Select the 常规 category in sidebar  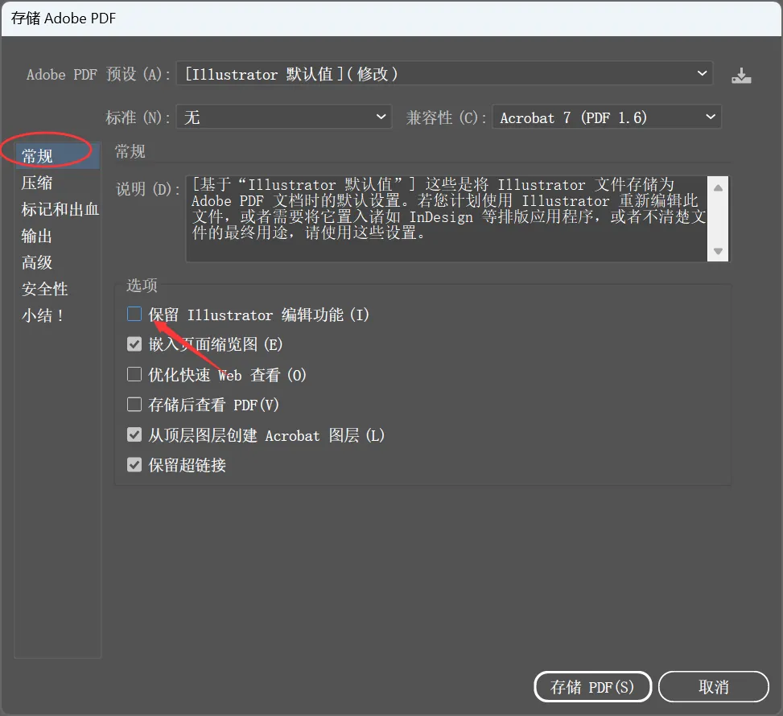point(57,156)
